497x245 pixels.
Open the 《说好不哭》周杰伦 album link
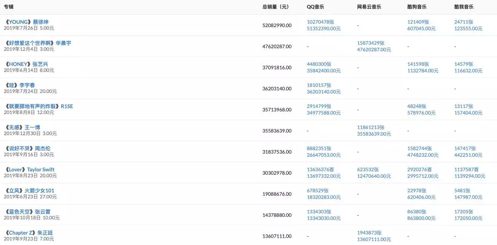click(x=27, y=148)
